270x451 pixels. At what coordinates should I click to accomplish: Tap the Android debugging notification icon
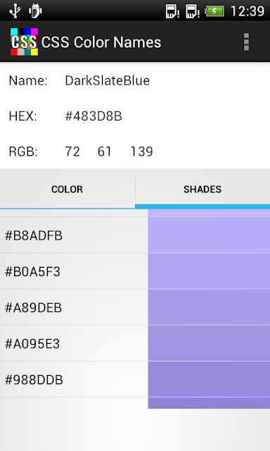[x=35, y=11]
